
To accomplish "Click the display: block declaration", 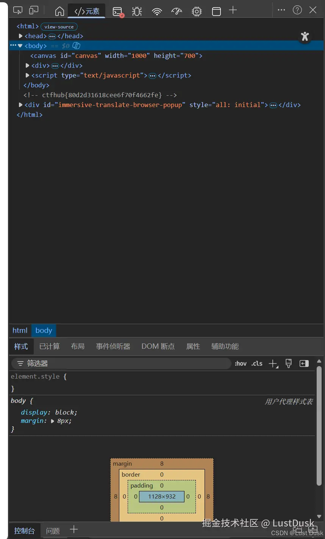I will point(49,412).
